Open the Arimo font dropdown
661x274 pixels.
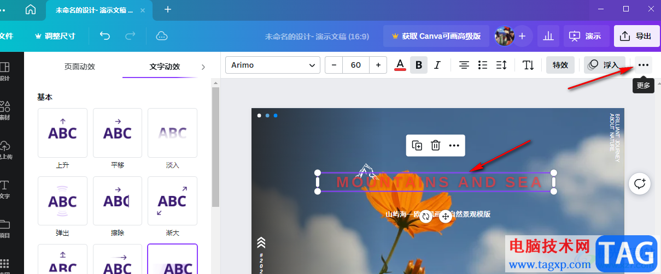coord(272,65)
